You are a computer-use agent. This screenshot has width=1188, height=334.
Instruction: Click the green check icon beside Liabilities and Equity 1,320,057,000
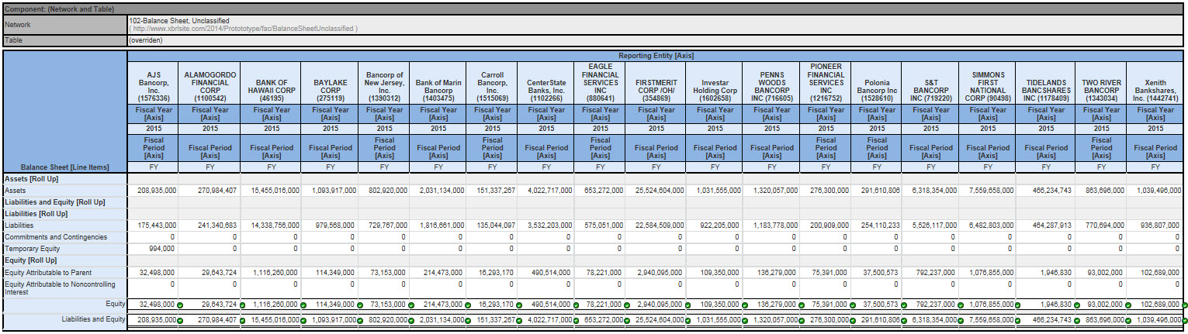pyautogui.click(x=801, y=319)
